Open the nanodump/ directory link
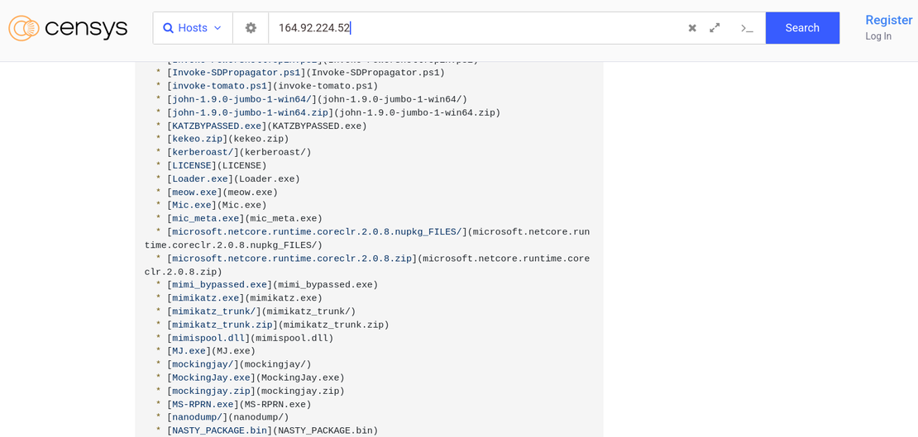 pyautogui.click(x=198, y=418)
